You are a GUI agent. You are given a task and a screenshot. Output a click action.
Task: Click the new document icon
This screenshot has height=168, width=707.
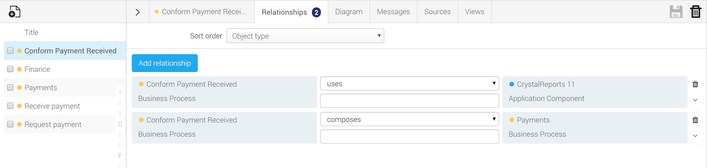[x=14, y=12]
